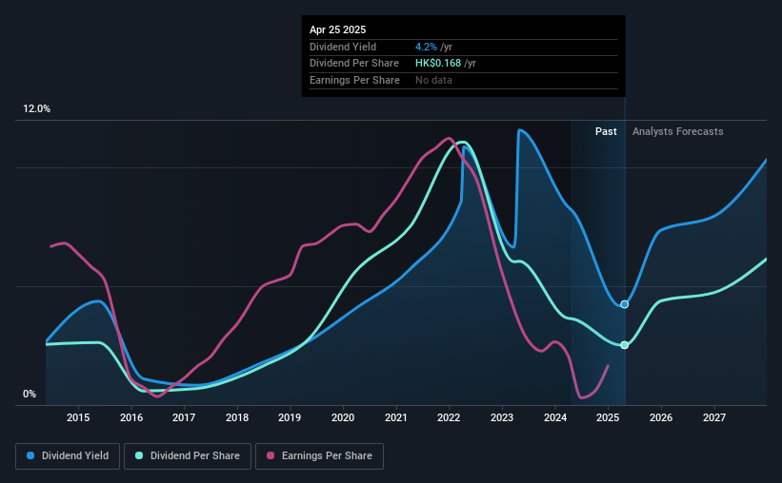The height and width of the screenshot is (483, 782).
Task: Toggle the Dividend Per Share legend button
Action: 188,456
